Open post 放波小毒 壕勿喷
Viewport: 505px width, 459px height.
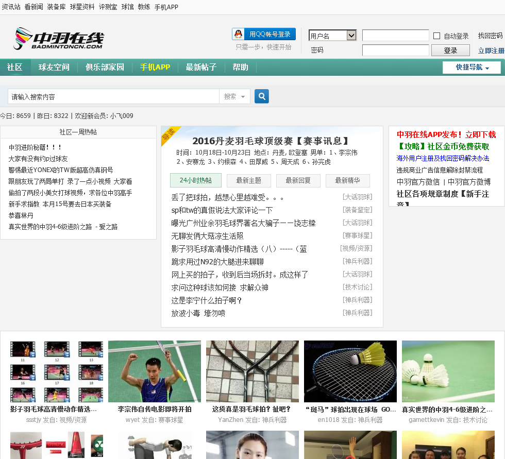coord(198,313)
